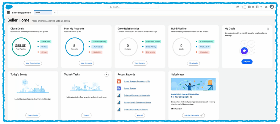Click the Astro guidance icon in header

(237, 7)
